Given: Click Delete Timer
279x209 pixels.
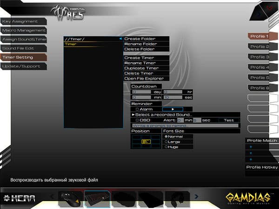Looking at the screenshot, I should tap(146, 73).
